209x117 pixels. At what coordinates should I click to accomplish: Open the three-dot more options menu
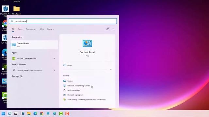(113, 29)
